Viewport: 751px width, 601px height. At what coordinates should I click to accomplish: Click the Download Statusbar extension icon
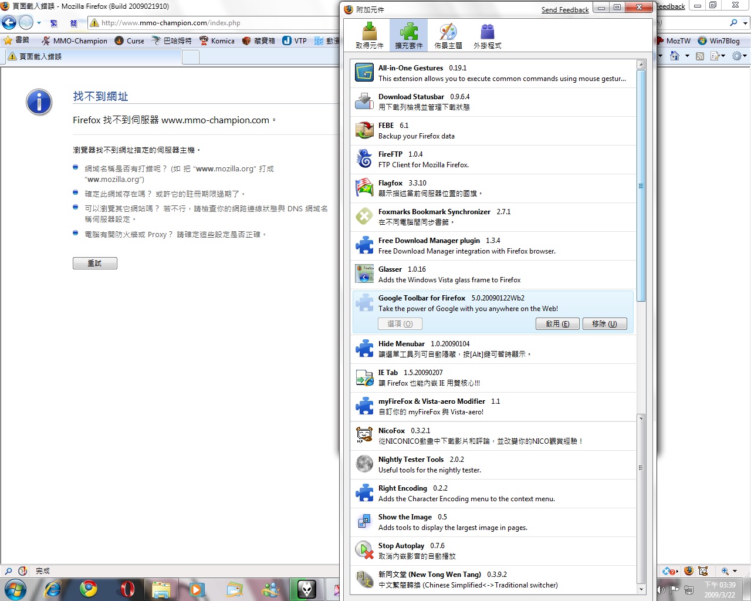[364, 102]
